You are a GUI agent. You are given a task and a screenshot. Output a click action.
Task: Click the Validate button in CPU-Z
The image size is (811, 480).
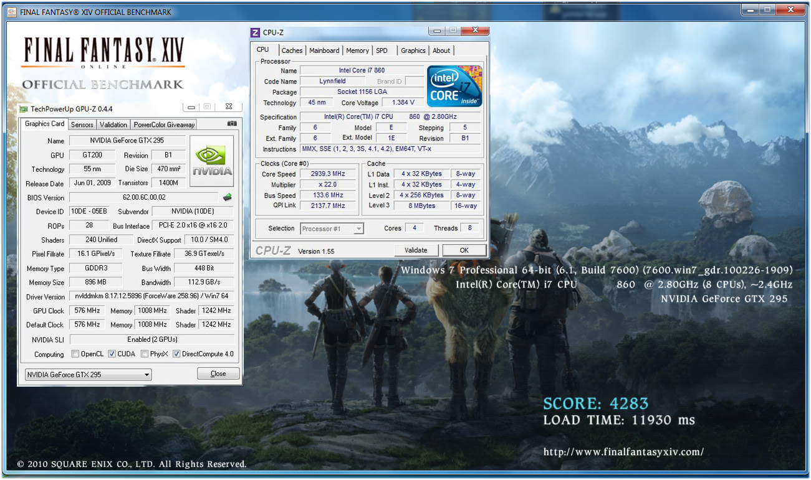416,250
